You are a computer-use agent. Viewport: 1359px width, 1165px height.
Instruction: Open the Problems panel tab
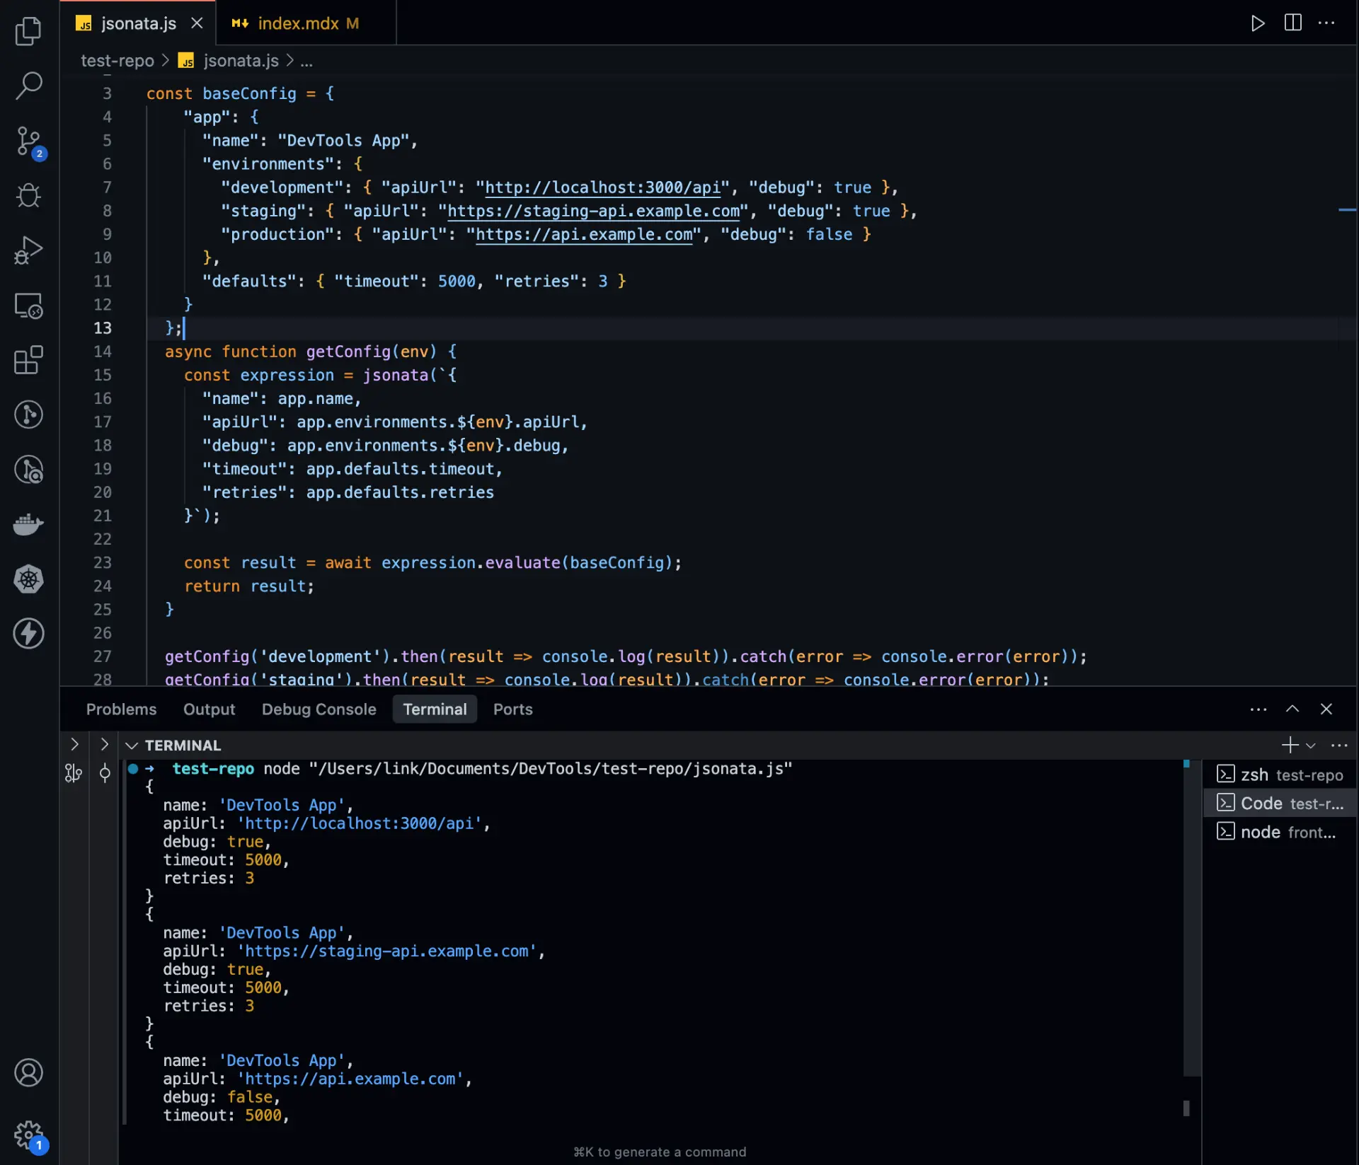click(121, 709)
